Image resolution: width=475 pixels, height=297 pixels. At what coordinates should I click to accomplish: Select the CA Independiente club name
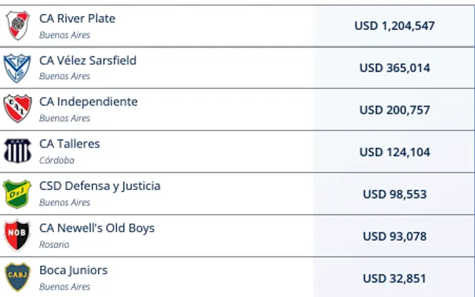pyautogui.click(x=88, y=102)
